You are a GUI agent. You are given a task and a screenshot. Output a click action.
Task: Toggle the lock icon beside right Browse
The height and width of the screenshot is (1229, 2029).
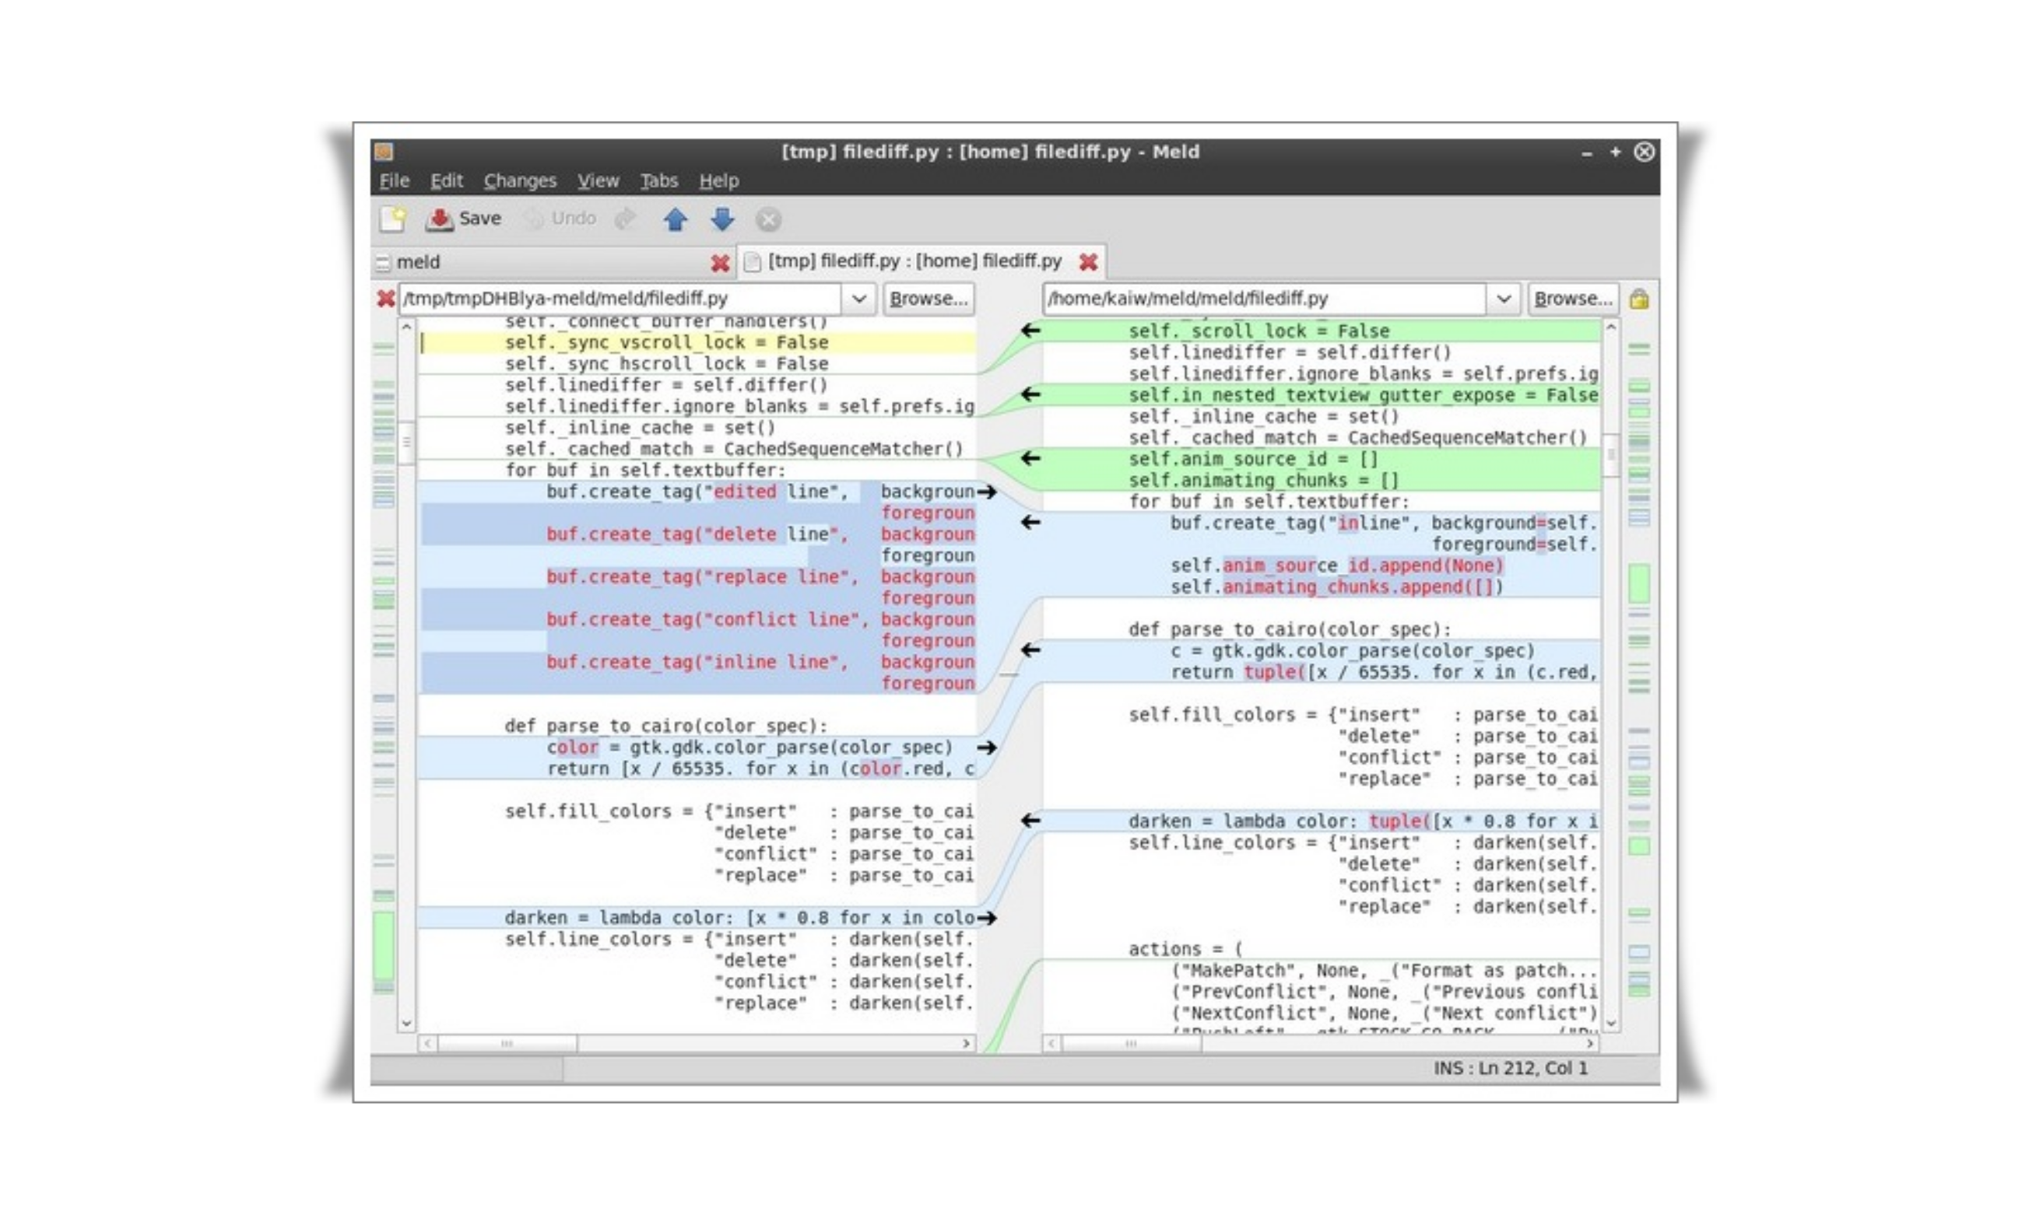[x=1638, y=299]
